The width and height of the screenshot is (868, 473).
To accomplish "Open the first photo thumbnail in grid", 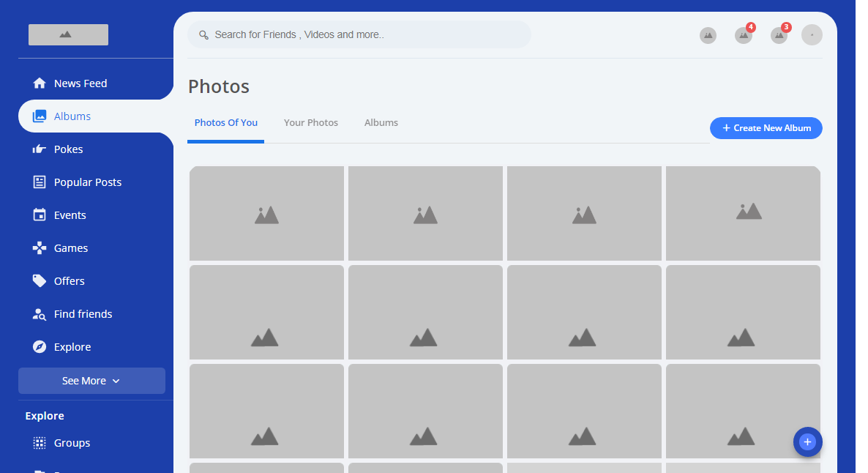I will (266, 213).
